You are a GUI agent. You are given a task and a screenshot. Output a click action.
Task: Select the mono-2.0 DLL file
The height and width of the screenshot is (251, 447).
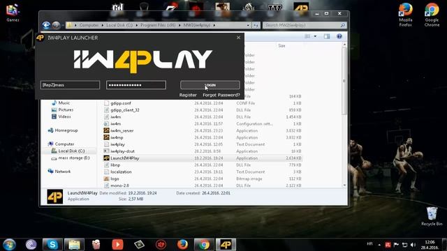119,185
